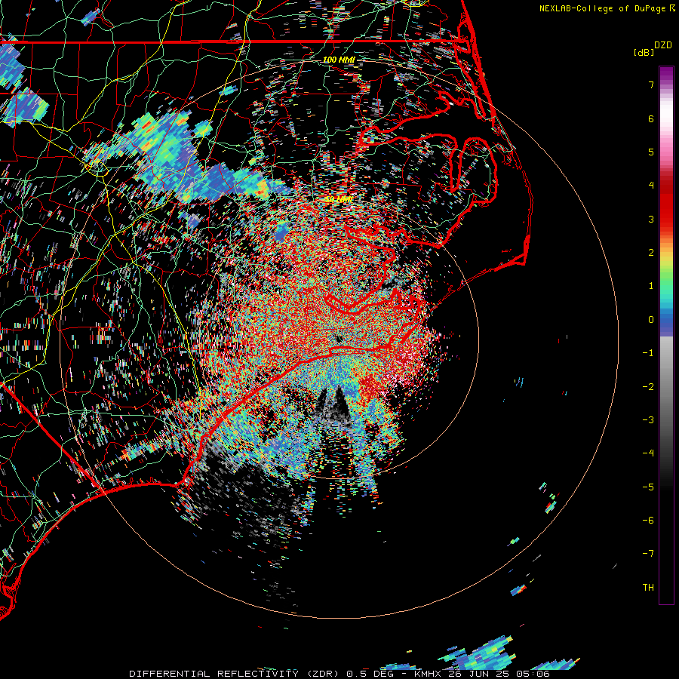Click the 3 value on the color scale

point(651,219)
